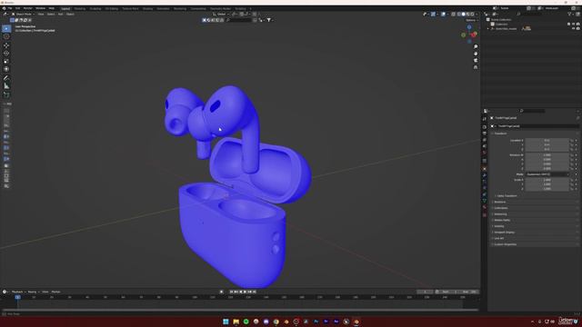Viewport: 582px width, 327px height.
Task: Open the Render menu
Action: tap(28, 8)
